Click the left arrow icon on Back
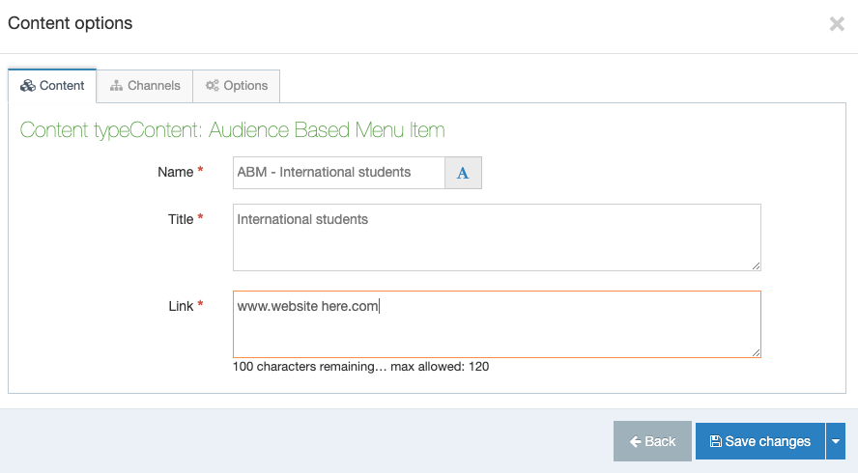This screenshot has width=858, height=473. [636, 441]
